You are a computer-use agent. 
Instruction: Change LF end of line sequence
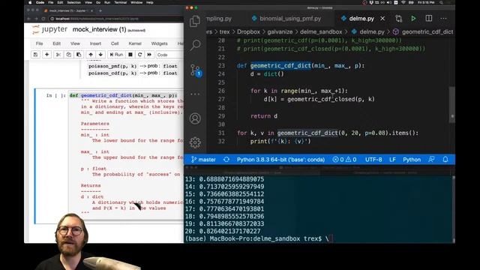pyautogui.click(x=392, y=160)
